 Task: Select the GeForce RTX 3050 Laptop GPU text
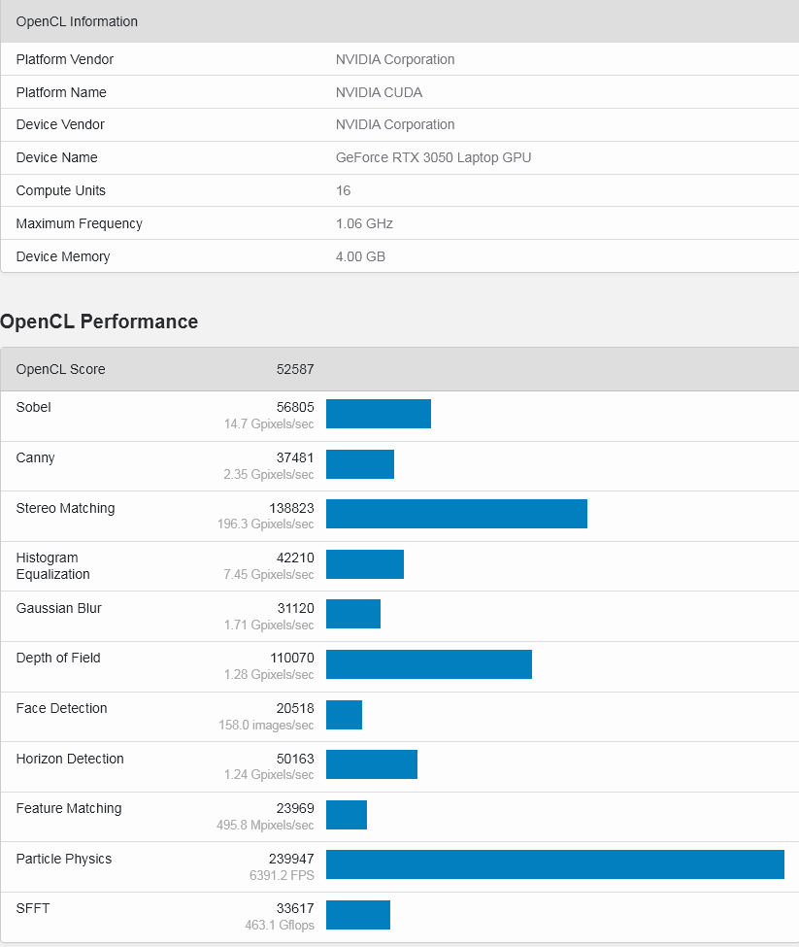pos(433,157)
